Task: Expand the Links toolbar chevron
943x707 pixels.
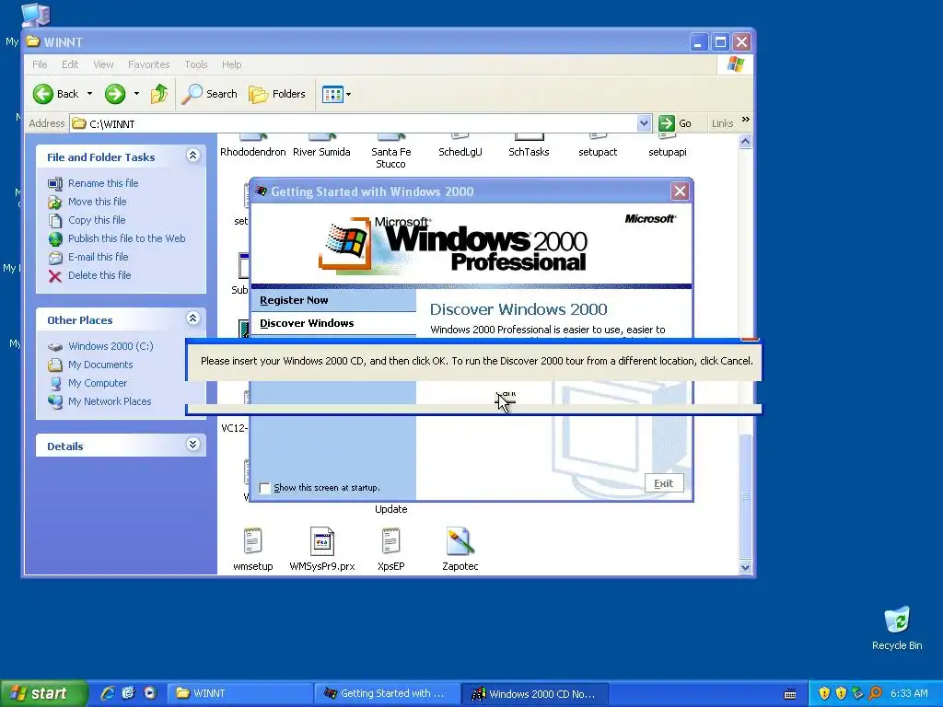Action: [x=746, y=120]
